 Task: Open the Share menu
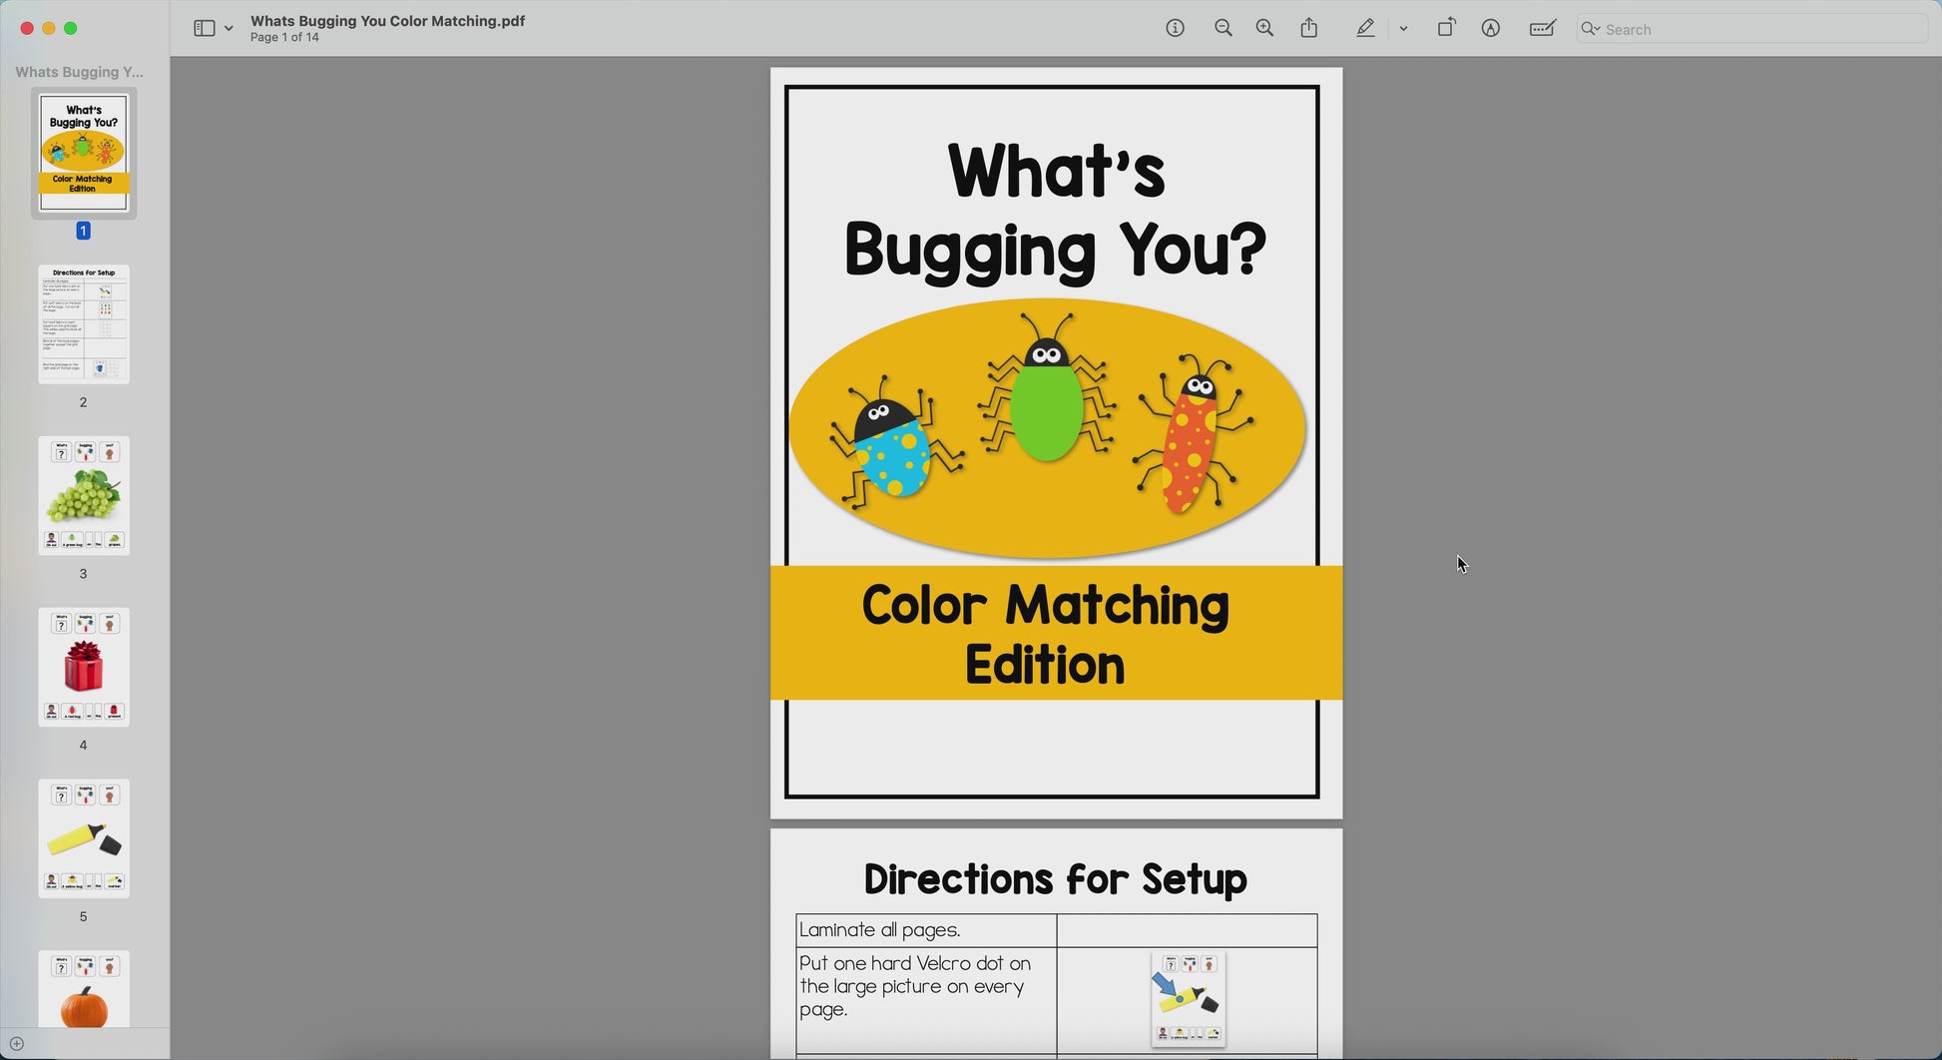[1309, 29]
